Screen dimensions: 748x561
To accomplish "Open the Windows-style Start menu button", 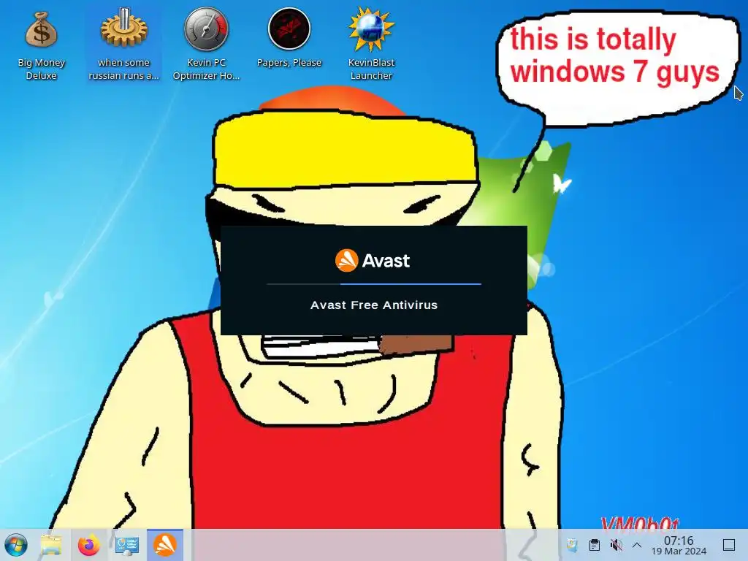I will [x=16, y=545].
